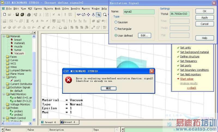Collapse the Field Monitors tree folder
Image resolution: width=218 pixels, height=132 pixels.
(4, 94)
